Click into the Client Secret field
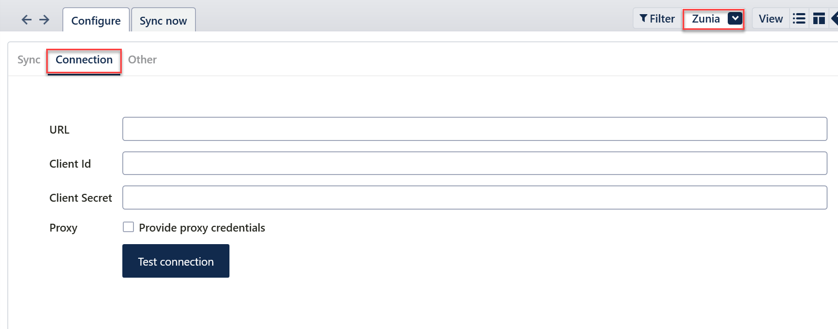Image resolution: width=838 pixels, height=329 pixels. [x=474, y=198]
